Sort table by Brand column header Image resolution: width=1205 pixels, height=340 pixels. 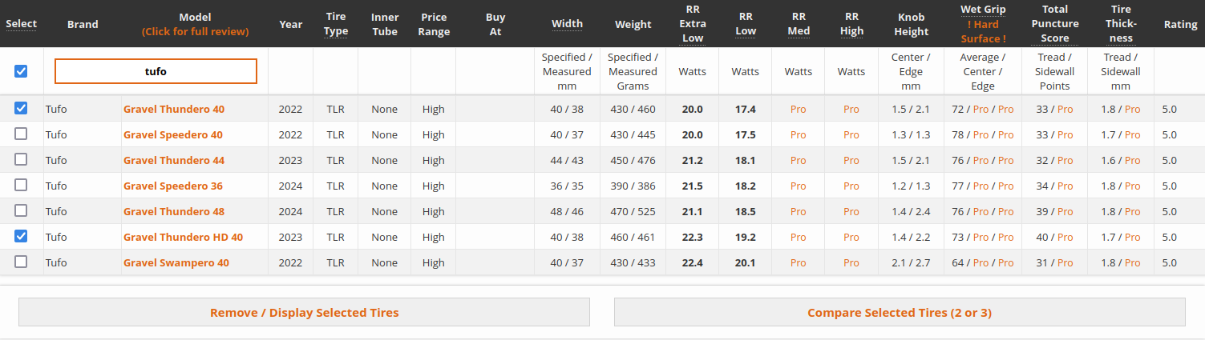[83, 24]
